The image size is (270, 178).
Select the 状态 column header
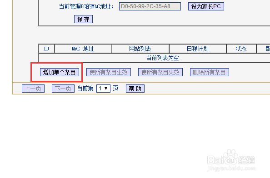241,49
